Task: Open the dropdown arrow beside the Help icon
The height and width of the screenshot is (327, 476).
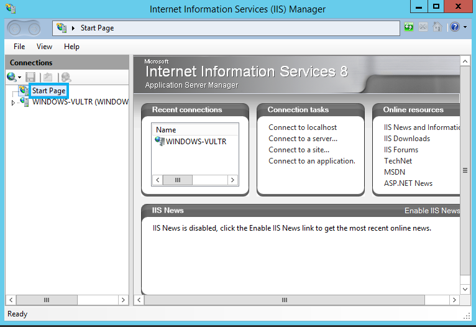Action: tap(465, 27)
